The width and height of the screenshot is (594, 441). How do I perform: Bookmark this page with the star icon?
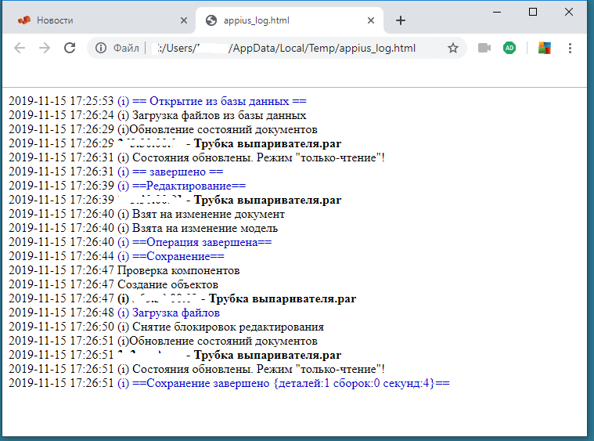pyautogui.click(x=452, y=48)
